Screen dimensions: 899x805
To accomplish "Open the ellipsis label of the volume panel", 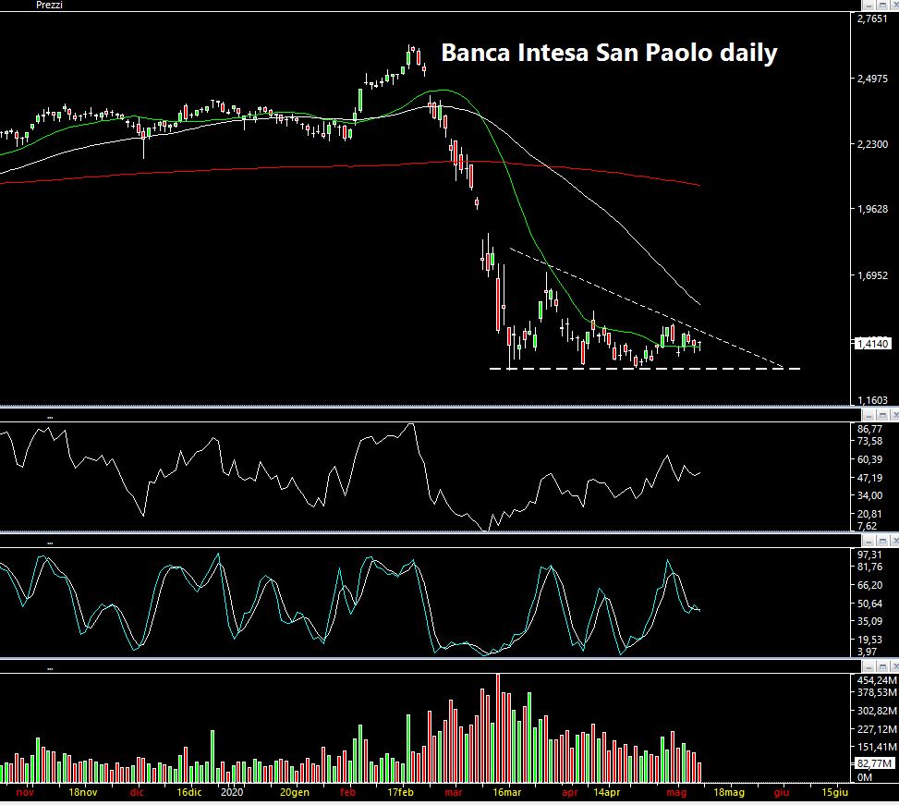I will [50, 668].
